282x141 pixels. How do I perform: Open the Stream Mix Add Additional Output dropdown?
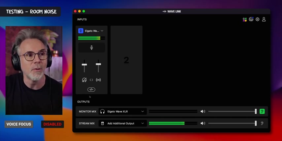[x=123, y=124]
